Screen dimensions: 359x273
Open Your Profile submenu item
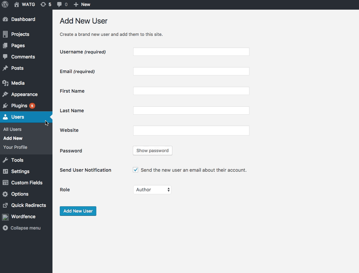coord(15,147)
